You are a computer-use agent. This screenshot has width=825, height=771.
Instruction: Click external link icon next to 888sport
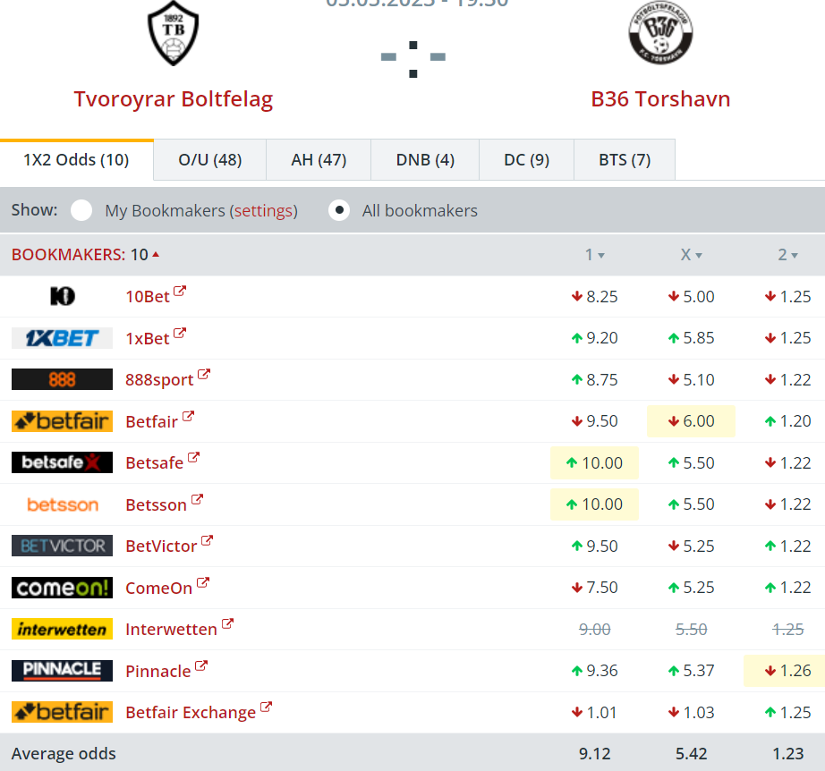tap(204, 375)
